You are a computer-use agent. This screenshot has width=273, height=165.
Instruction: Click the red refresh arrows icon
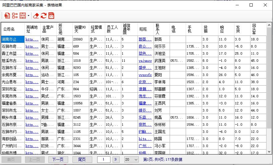tap(43, 15)
